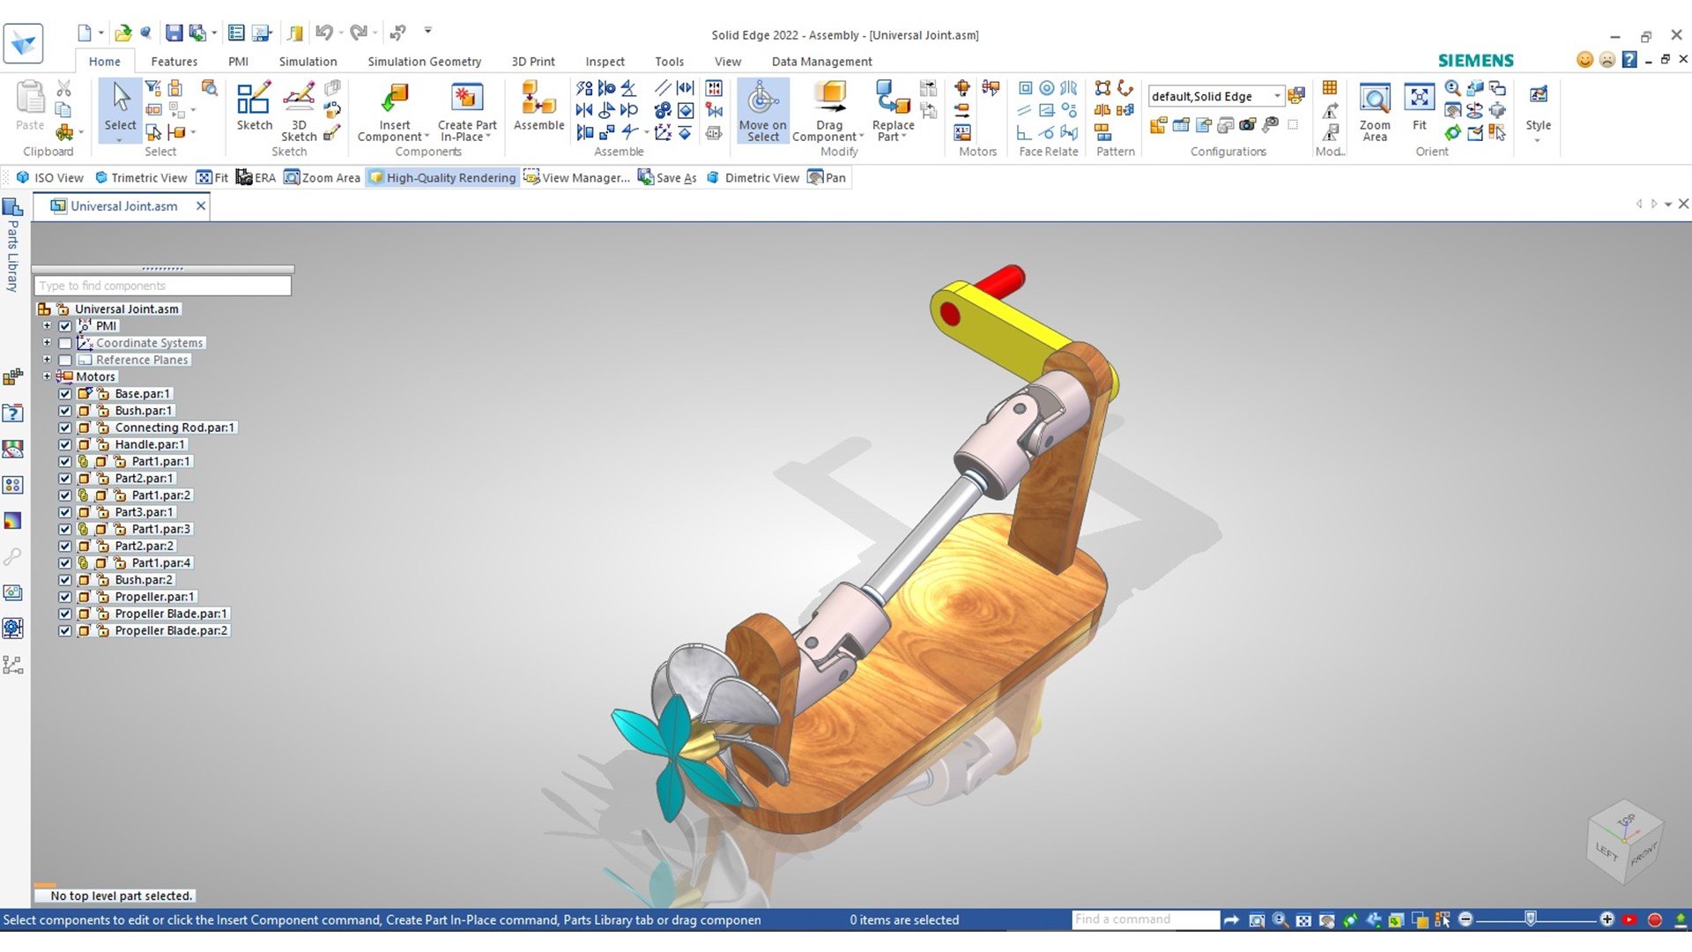Switch to the Features ribbon tab

(x=174, y=62)
